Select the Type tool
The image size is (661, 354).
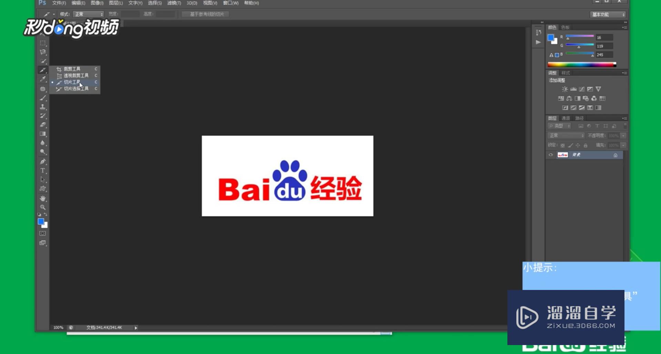[x=43, y=170]
